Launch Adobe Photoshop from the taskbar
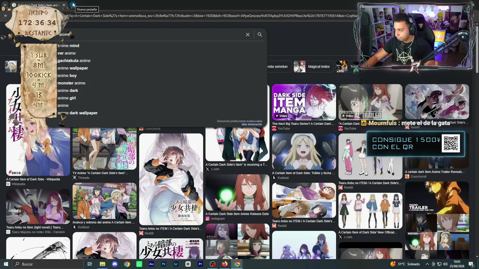Viewport: 479px width, 269px height. click(x=164, y=264)
